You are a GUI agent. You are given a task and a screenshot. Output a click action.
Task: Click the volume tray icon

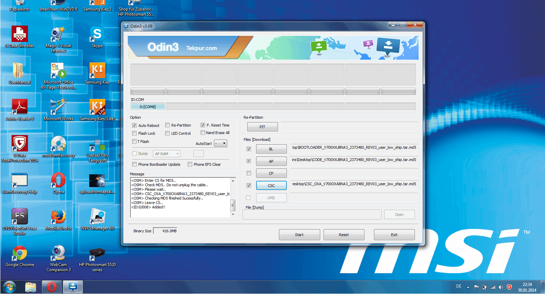pos(501,287)
